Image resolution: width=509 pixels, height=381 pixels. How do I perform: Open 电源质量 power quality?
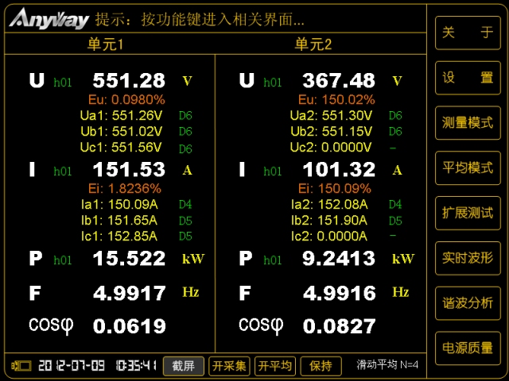[x=468, y=348]
